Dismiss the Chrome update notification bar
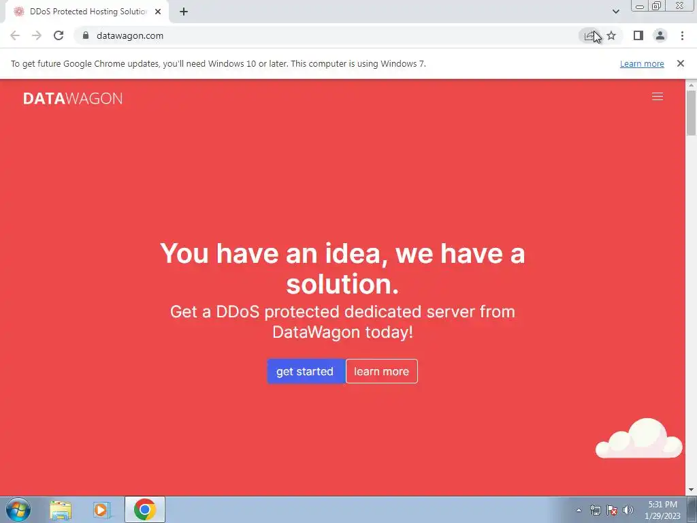The height and width of the screenshot is (523, 697). coord(680,63)
